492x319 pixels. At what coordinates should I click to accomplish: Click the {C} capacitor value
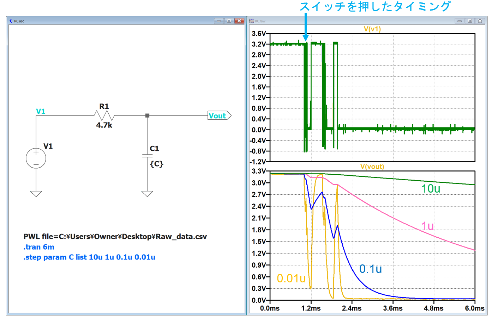pos(156,164)
